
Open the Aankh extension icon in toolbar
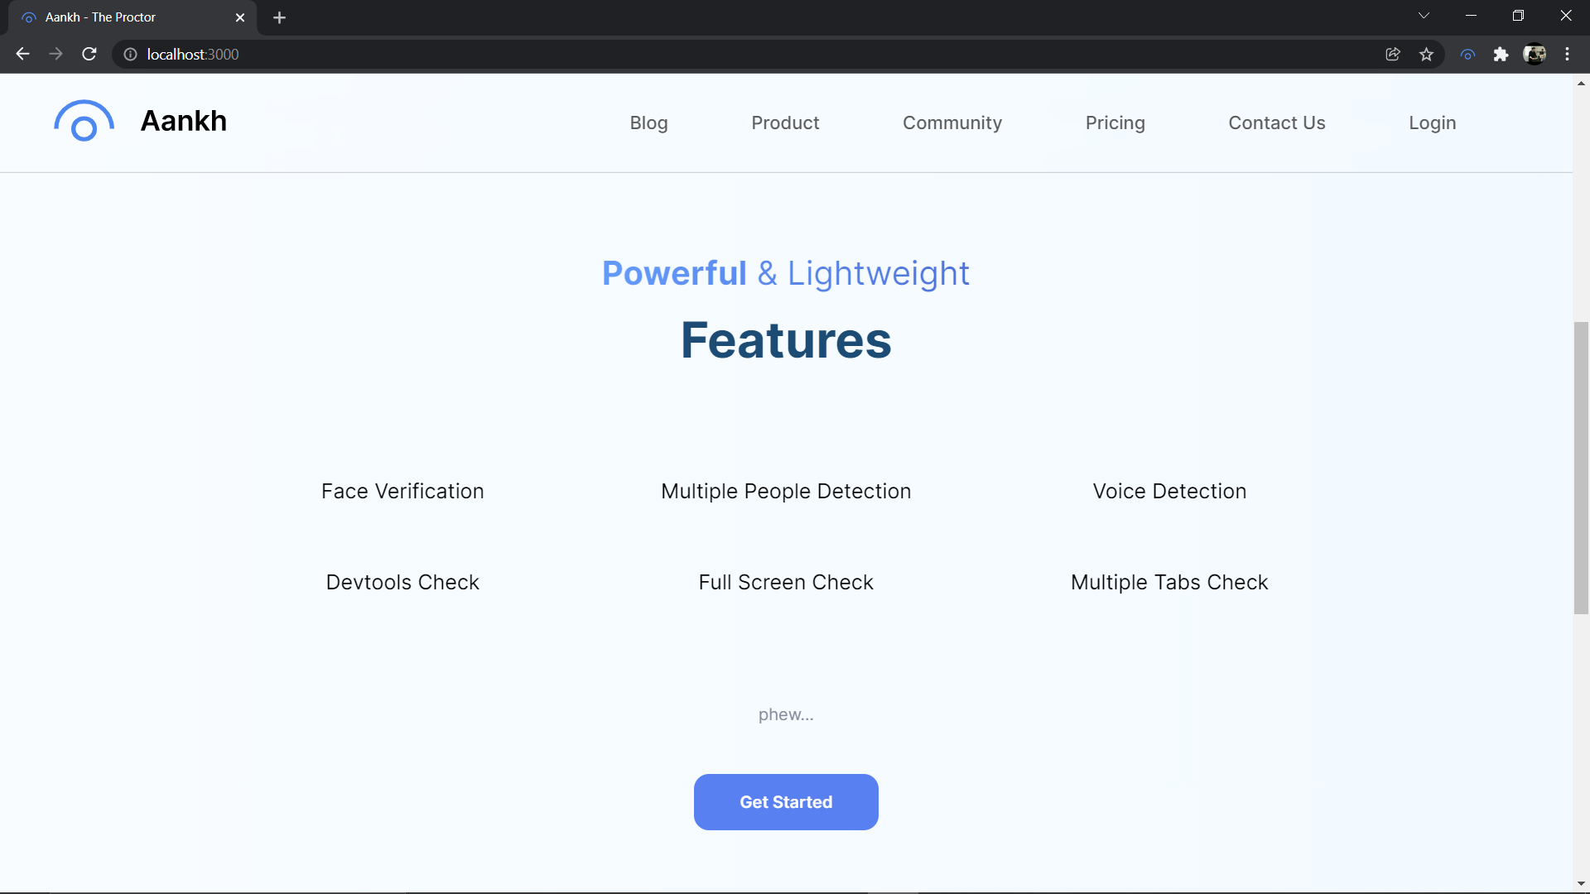[x=1467, y=55]
